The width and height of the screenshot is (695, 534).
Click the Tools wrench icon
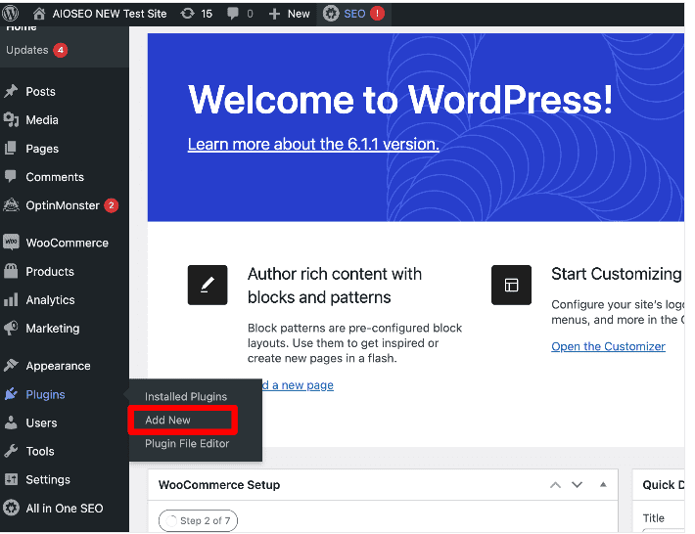point(12,451)
